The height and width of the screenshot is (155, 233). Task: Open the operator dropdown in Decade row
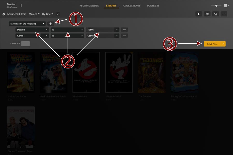click(67, 30)
